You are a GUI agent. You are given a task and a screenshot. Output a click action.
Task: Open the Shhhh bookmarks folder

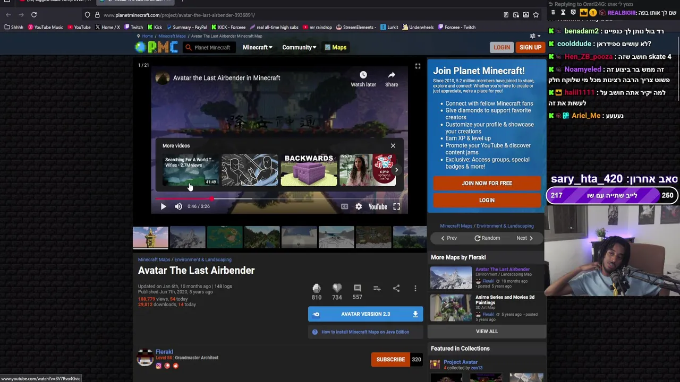tap(14, 27)
